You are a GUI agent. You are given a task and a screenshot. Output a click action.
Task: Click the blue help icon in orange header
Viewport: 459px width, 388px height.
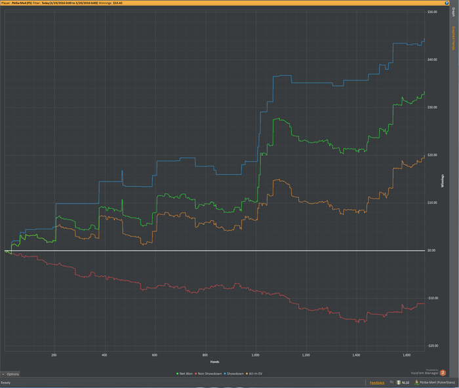pos(447,3)
